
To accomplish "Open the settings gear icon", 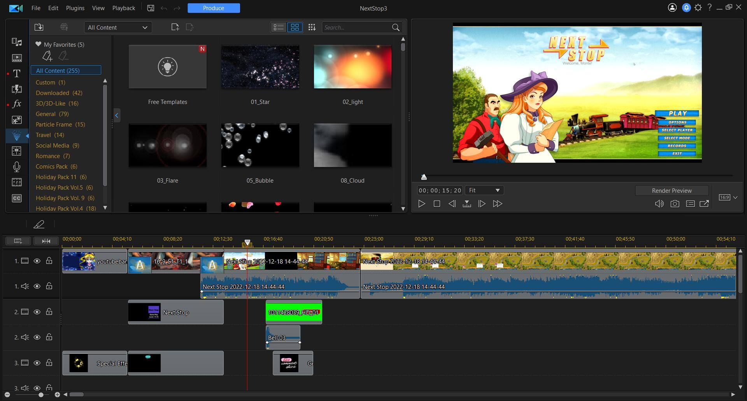I will click(698, 8).
